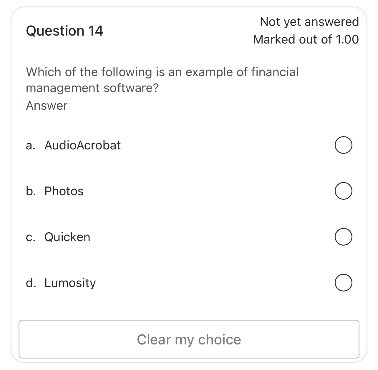Click the Not yet answered status text

click(x=309, y=21)
